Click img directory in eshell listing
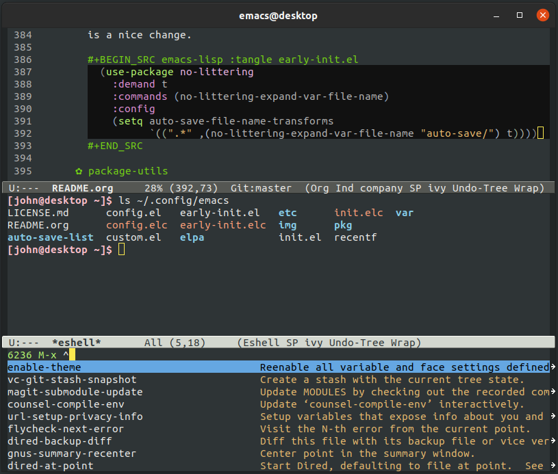Screen dimensions: 558x474 (x=287, y=225)
